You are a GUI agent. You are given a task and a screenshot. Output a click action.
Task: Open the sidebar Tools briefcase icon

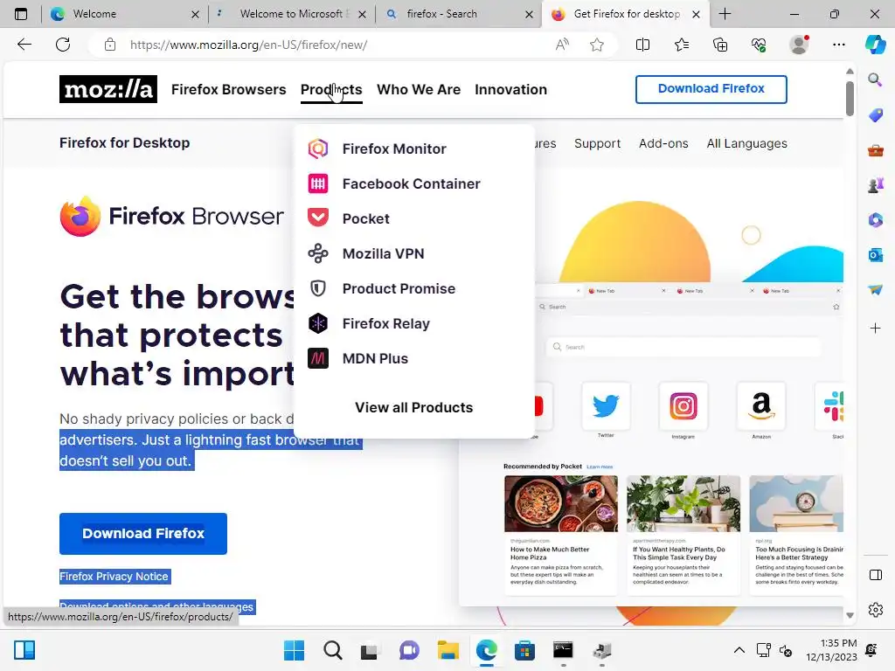[875, 150]
